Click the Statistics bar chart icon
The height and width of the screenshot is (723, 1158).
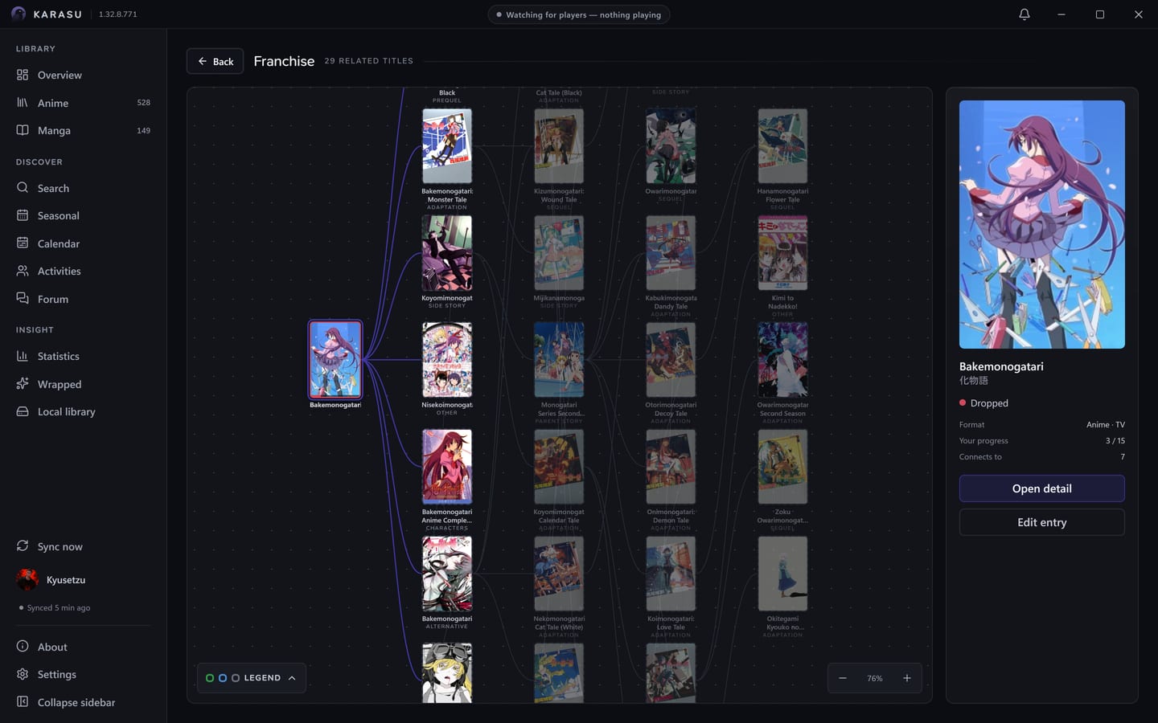point(23,356)
